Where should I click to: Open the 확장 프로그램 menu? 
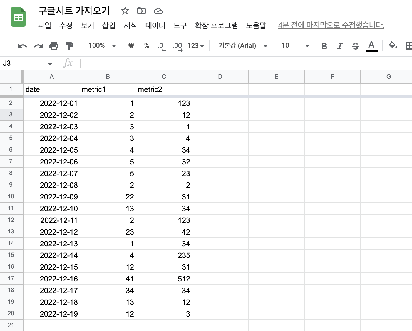tap(216, 26)
